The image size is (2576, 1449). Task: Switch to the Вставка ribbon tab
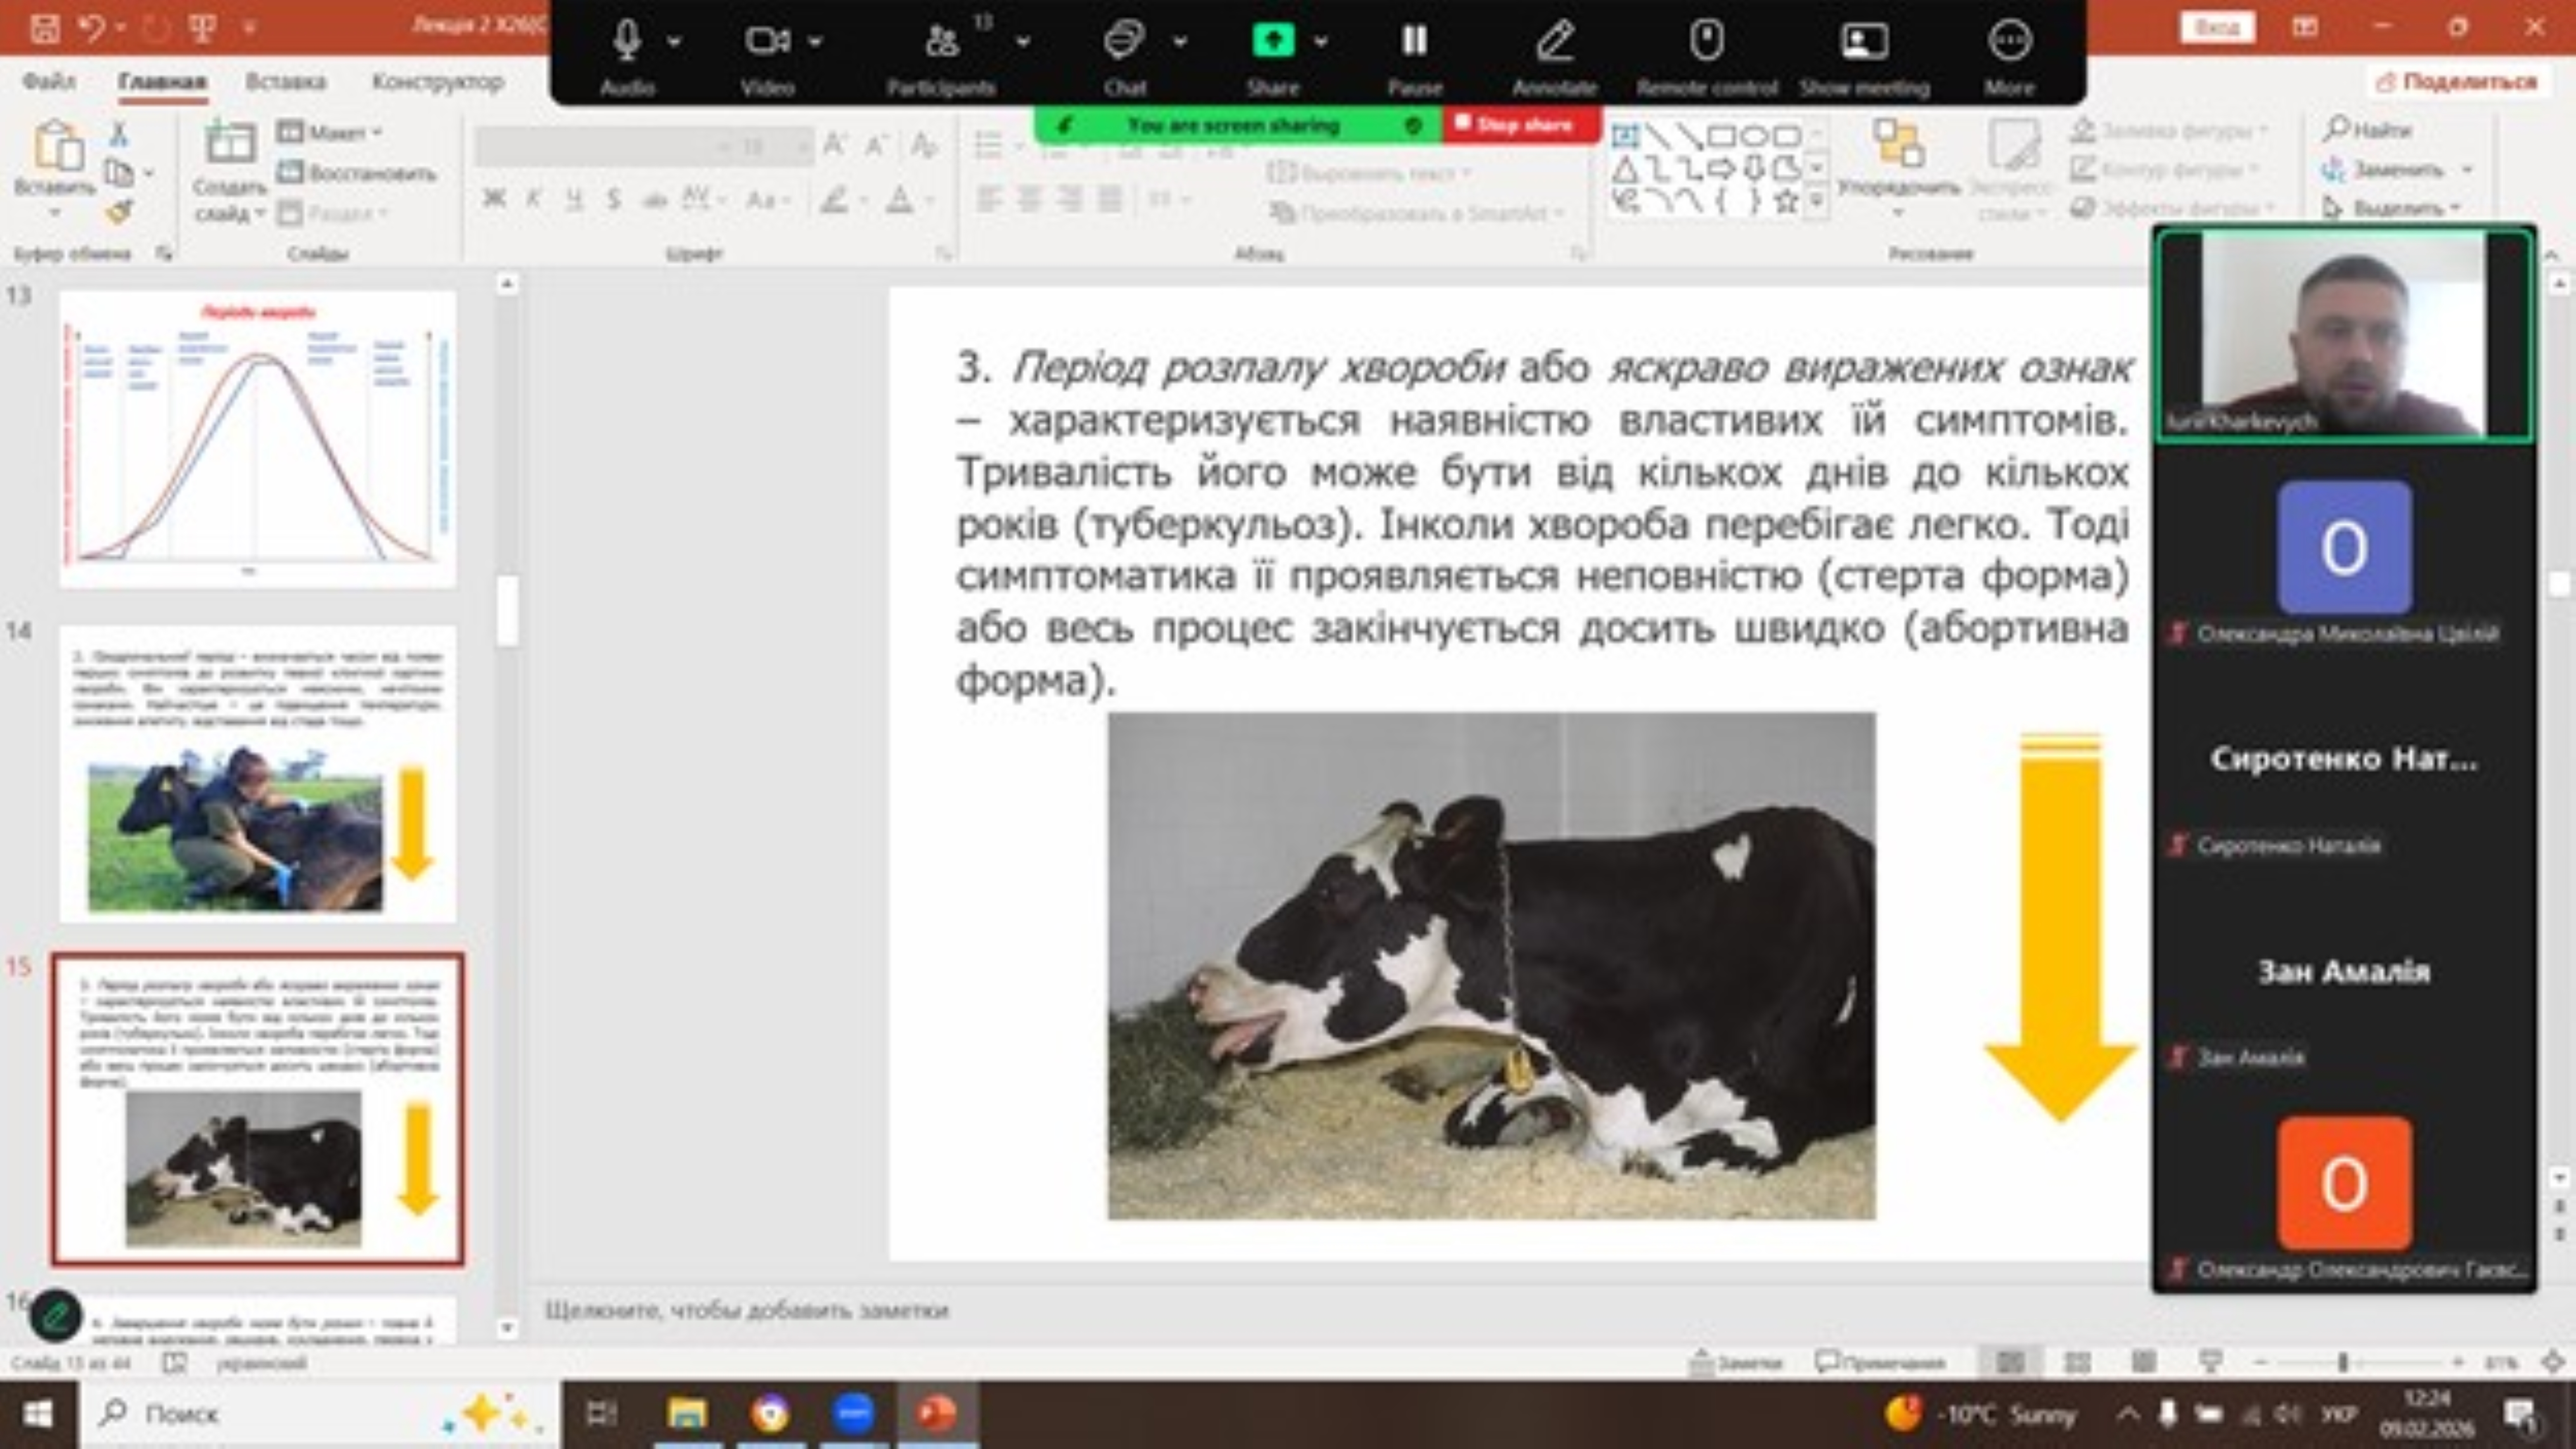285,82
